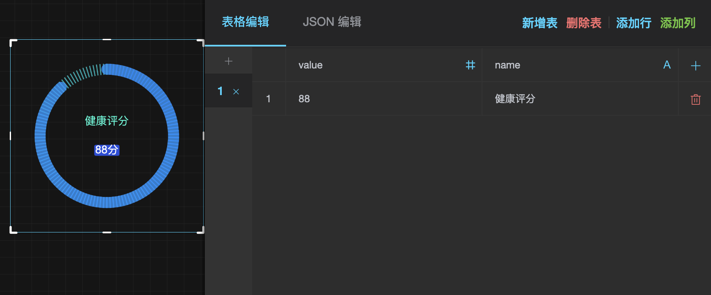Delete row 1 with the red trash icon
711x295 pixels.
point(695,99)
